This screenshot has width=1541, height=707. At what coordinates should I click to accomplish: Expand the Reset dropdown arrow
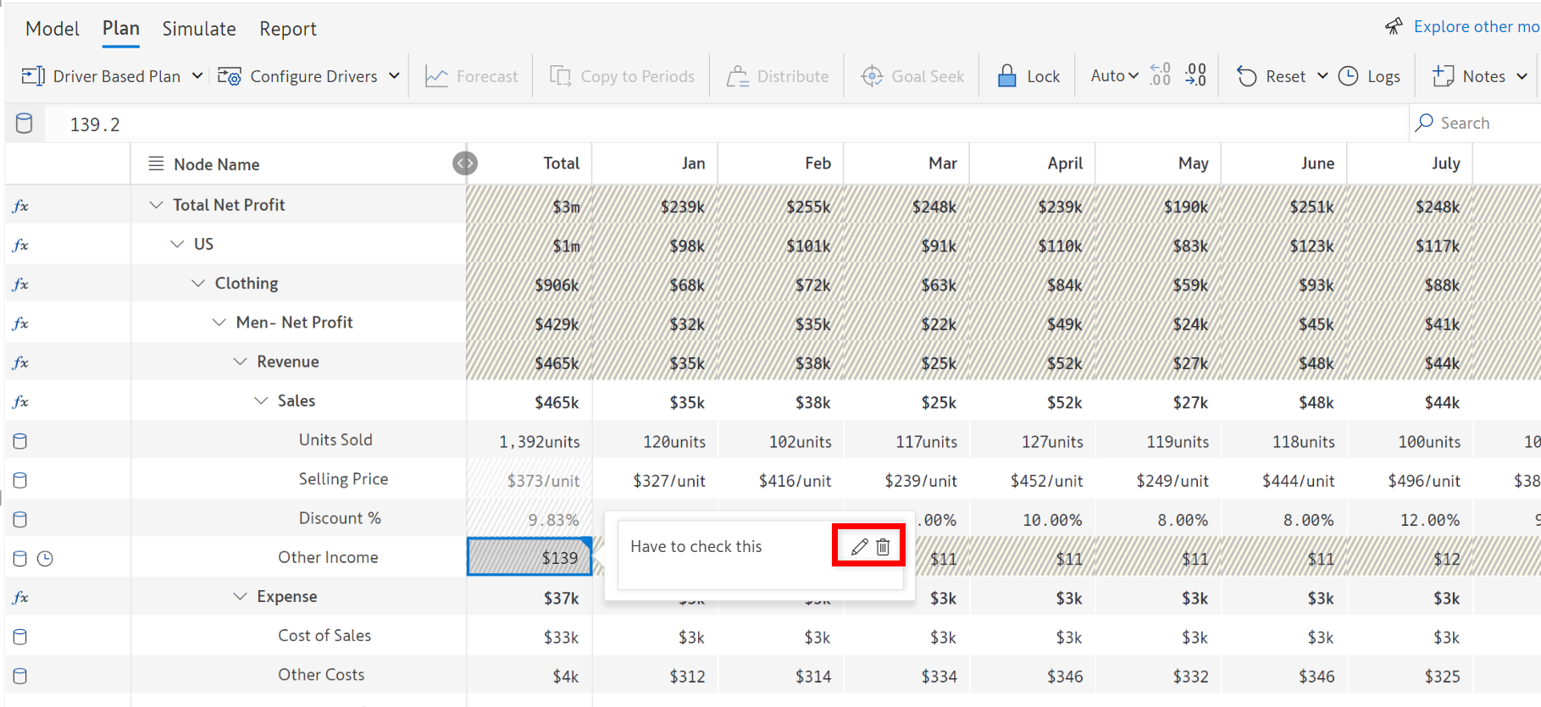click(1322, 76)
